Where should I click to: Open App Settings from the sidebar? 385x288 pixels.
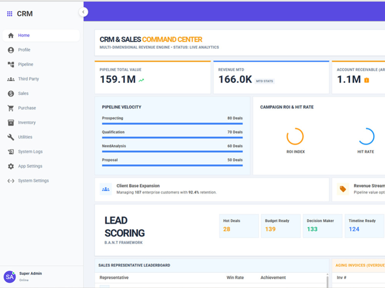coord(41,166)
